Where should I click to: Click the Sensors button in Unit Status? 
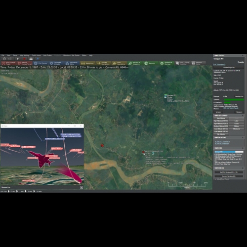pyautogui.click(x=218, y=112)
